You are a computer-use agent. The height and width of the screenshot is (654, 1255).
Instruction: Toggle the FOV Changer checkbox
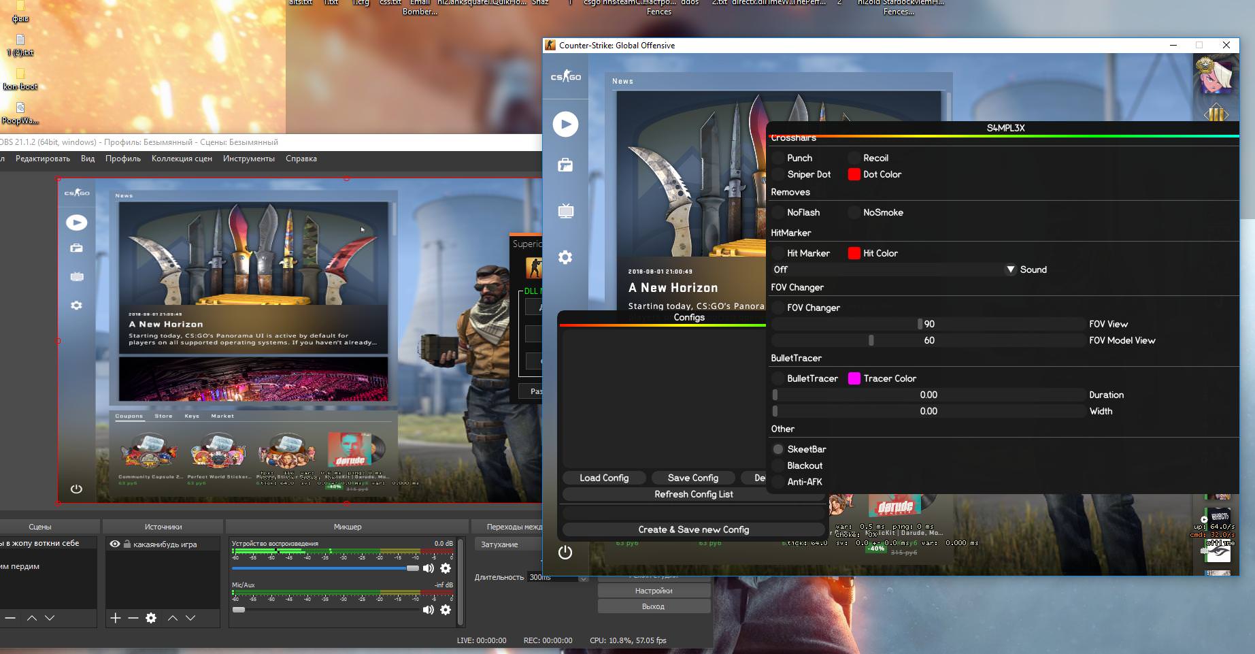[778, 308]
